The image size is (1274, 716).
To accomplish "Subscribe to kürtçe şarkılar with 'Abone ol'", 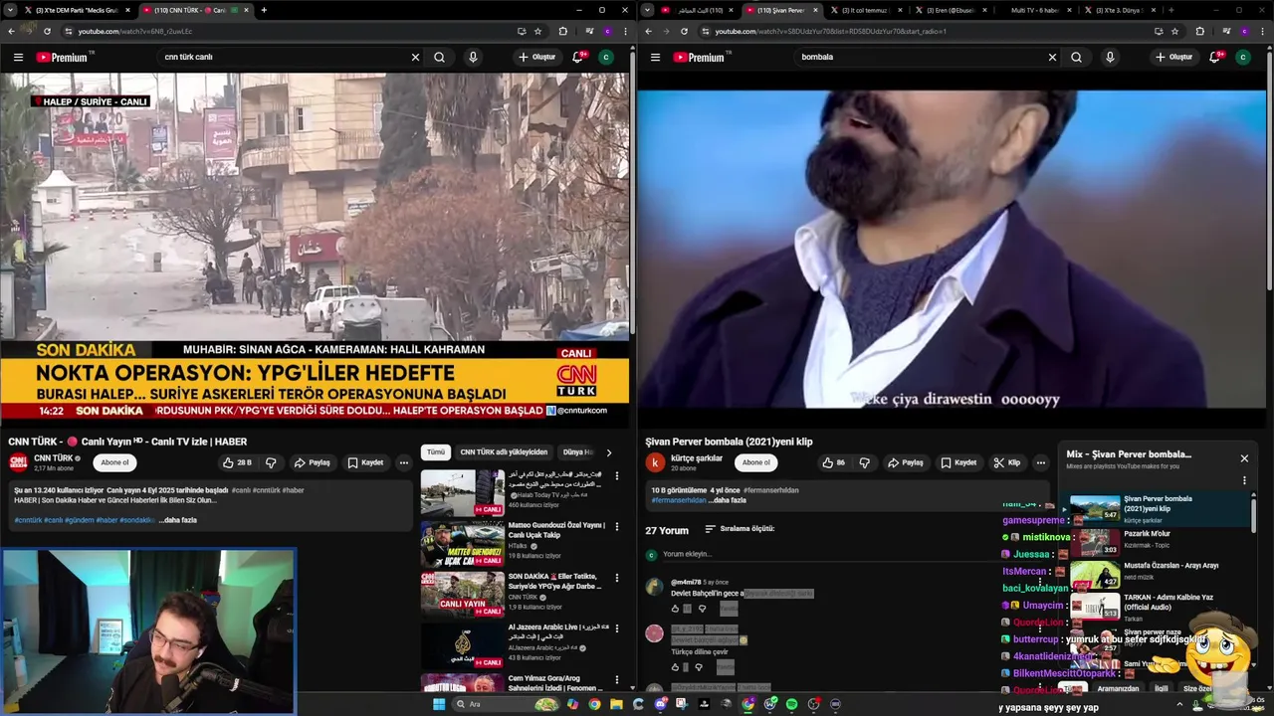I will [755, 462].
